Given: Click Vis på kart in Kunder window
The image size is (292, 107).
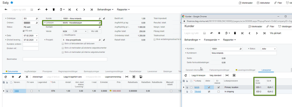Looking at the screenshot, I should click(275, 33).
